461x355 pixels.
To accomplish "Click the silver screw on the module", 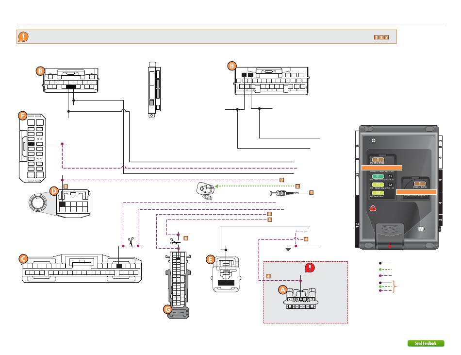I will tap(421, 229).
